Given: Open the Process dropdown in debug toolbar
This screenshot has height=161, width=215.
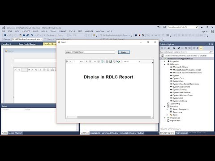Looking at the screenshot, I should pos(42,39).
